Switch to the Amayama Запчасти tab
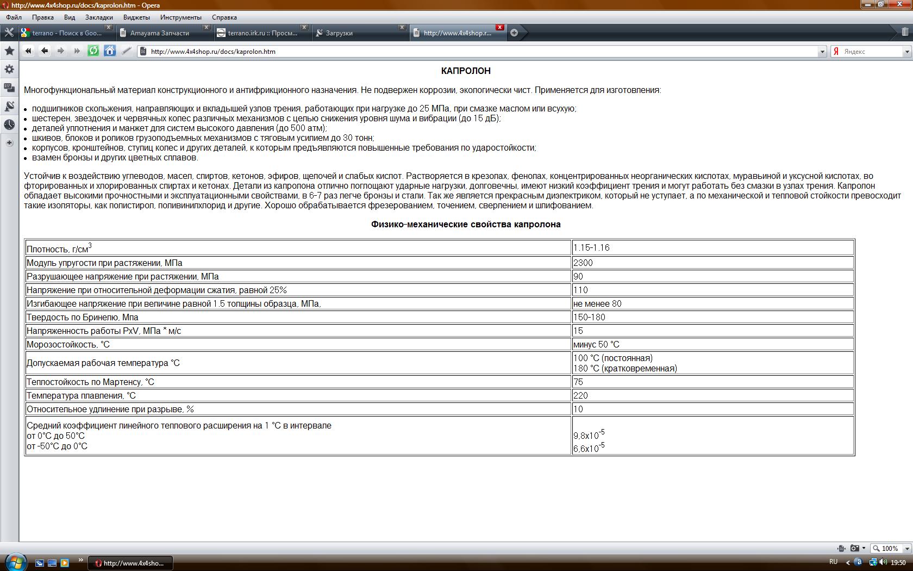This screenshot has width=913, height=571. 160,33
